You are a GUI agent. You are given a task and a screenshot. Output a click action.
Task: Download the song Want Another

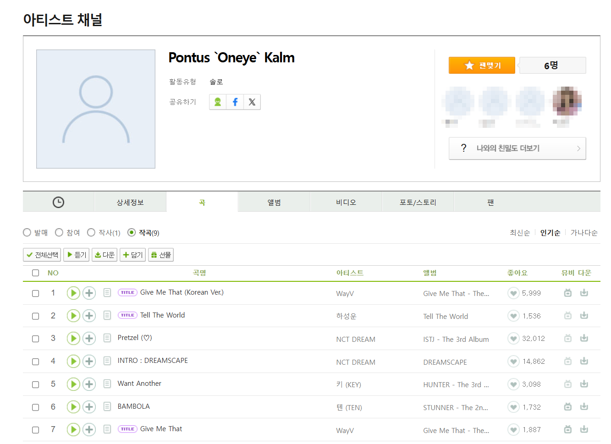pyautogui.click(x=584, y=384)
